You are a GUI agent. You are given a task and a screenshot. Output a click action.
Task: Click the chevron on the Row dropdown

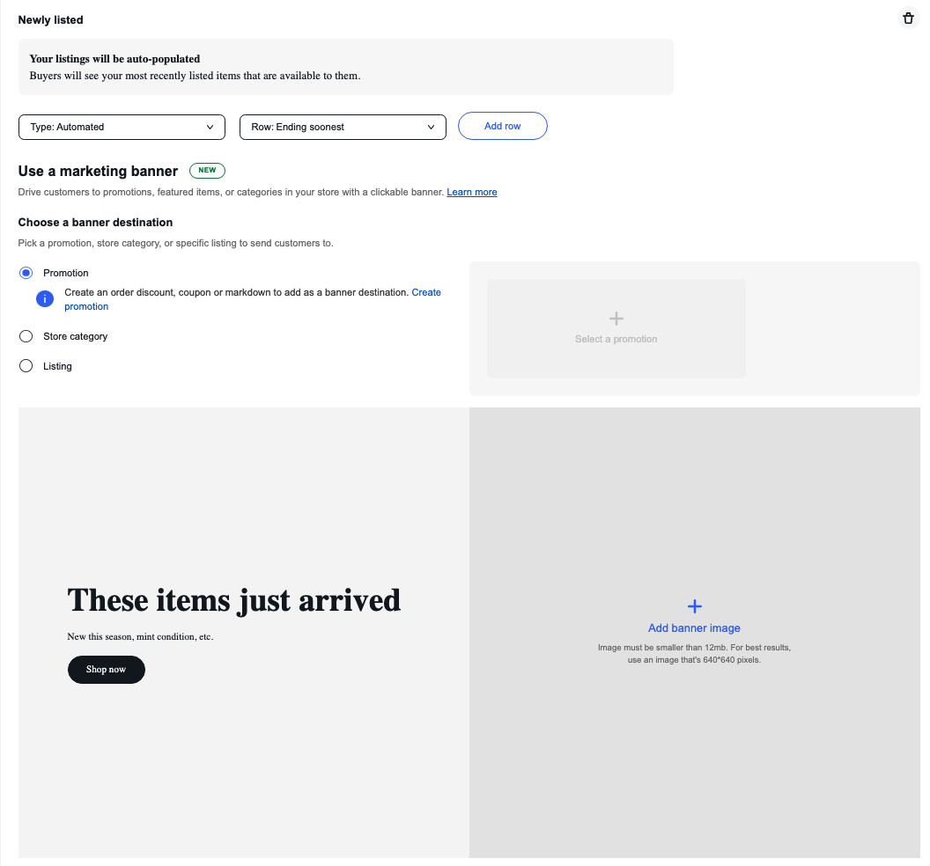click(x=432, y=127)
